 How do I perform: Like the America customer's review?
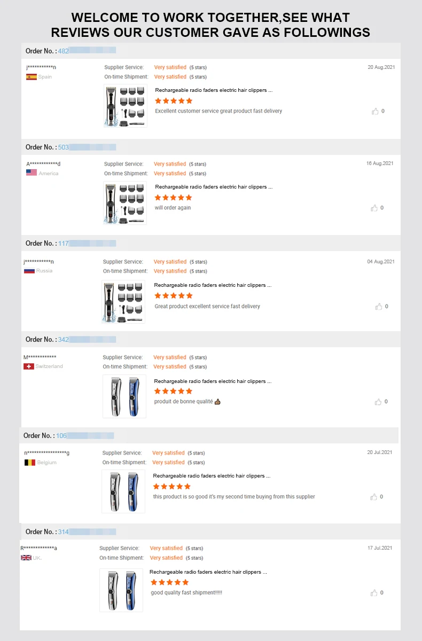point(374,208)
